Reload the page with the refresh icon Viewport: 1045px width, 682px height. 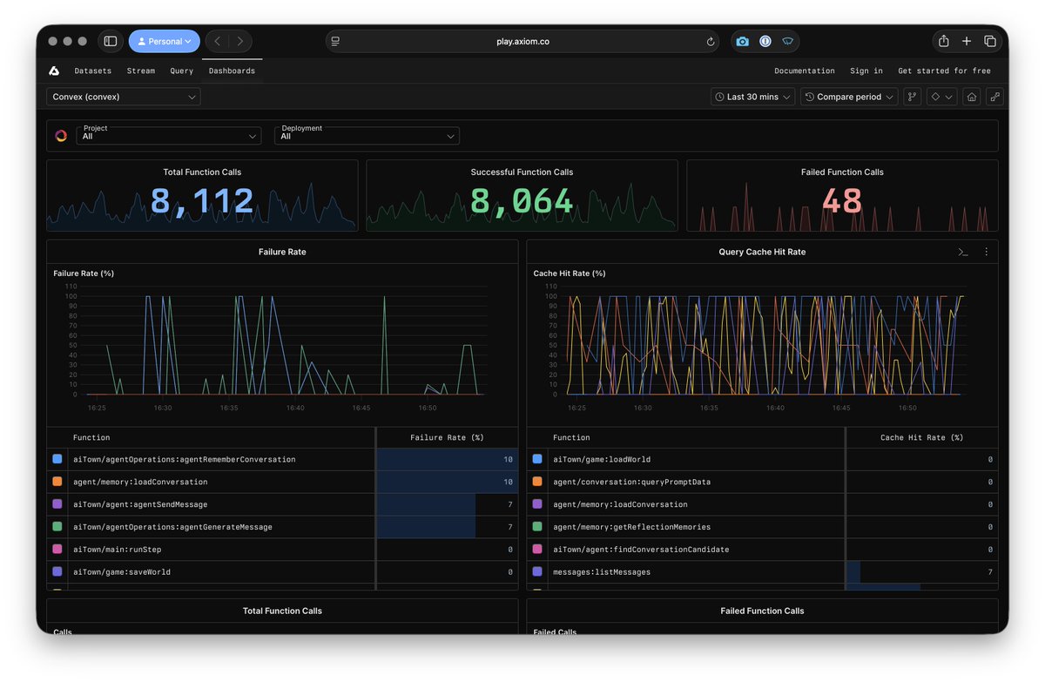click(x=711, y=41)
